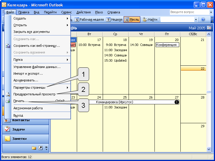
Task: Open the Правка menu
Action: click(x=24, y=12)
